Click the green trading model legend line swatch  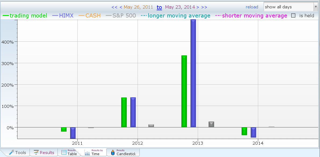point(6,16)
